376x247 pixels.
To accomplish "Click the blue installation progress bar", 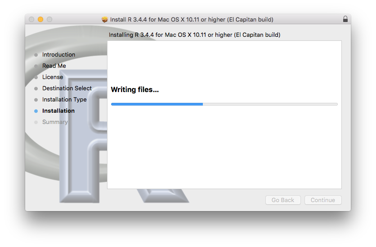I will [x=224, y=104].
